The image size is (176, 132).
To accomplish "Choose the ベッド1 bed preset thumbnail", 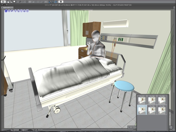I will (142, 100).
